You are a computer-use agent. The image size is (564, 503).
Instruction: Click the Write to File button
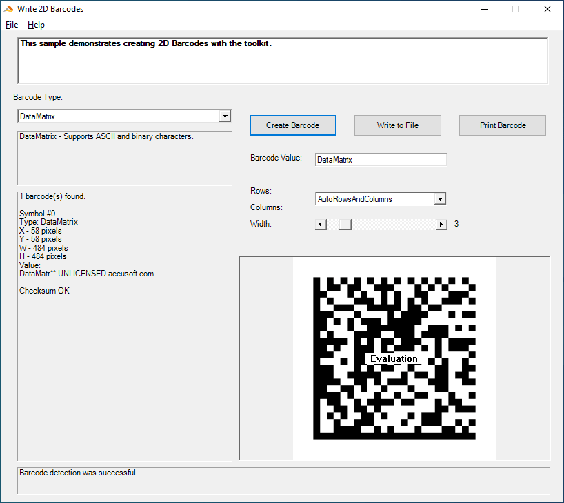(397, 125)
